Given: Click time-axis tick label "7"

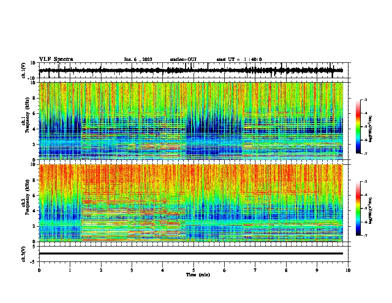Looking at the screenshot, I should coord(255,270).
